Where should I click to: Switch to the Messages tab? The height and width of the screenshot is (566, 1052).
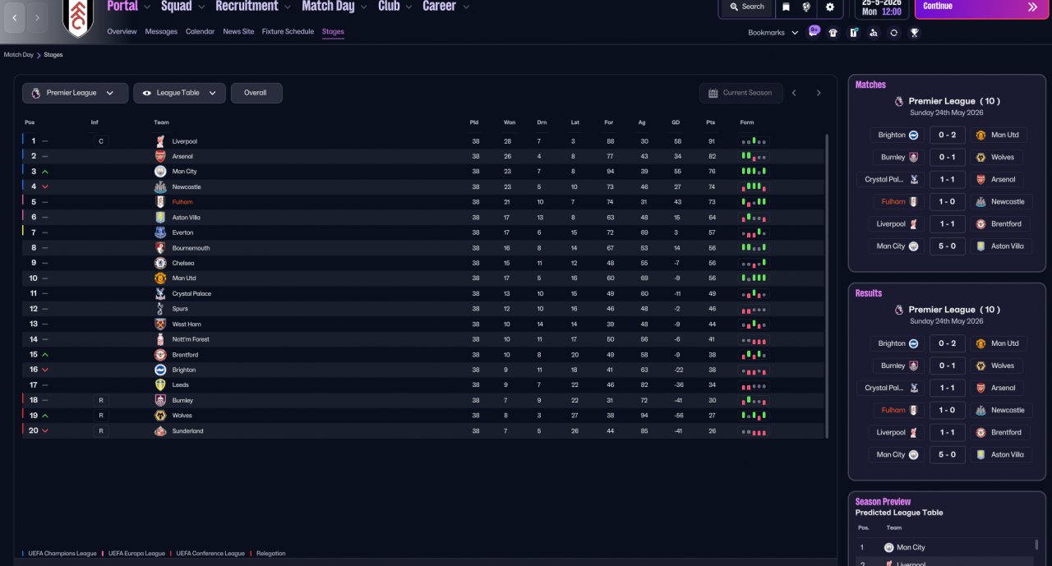(x=161, y=31)
